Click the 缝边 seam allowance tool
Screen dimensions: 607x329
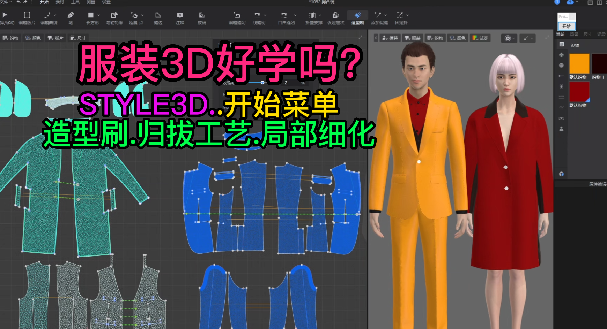pos(158,18)
